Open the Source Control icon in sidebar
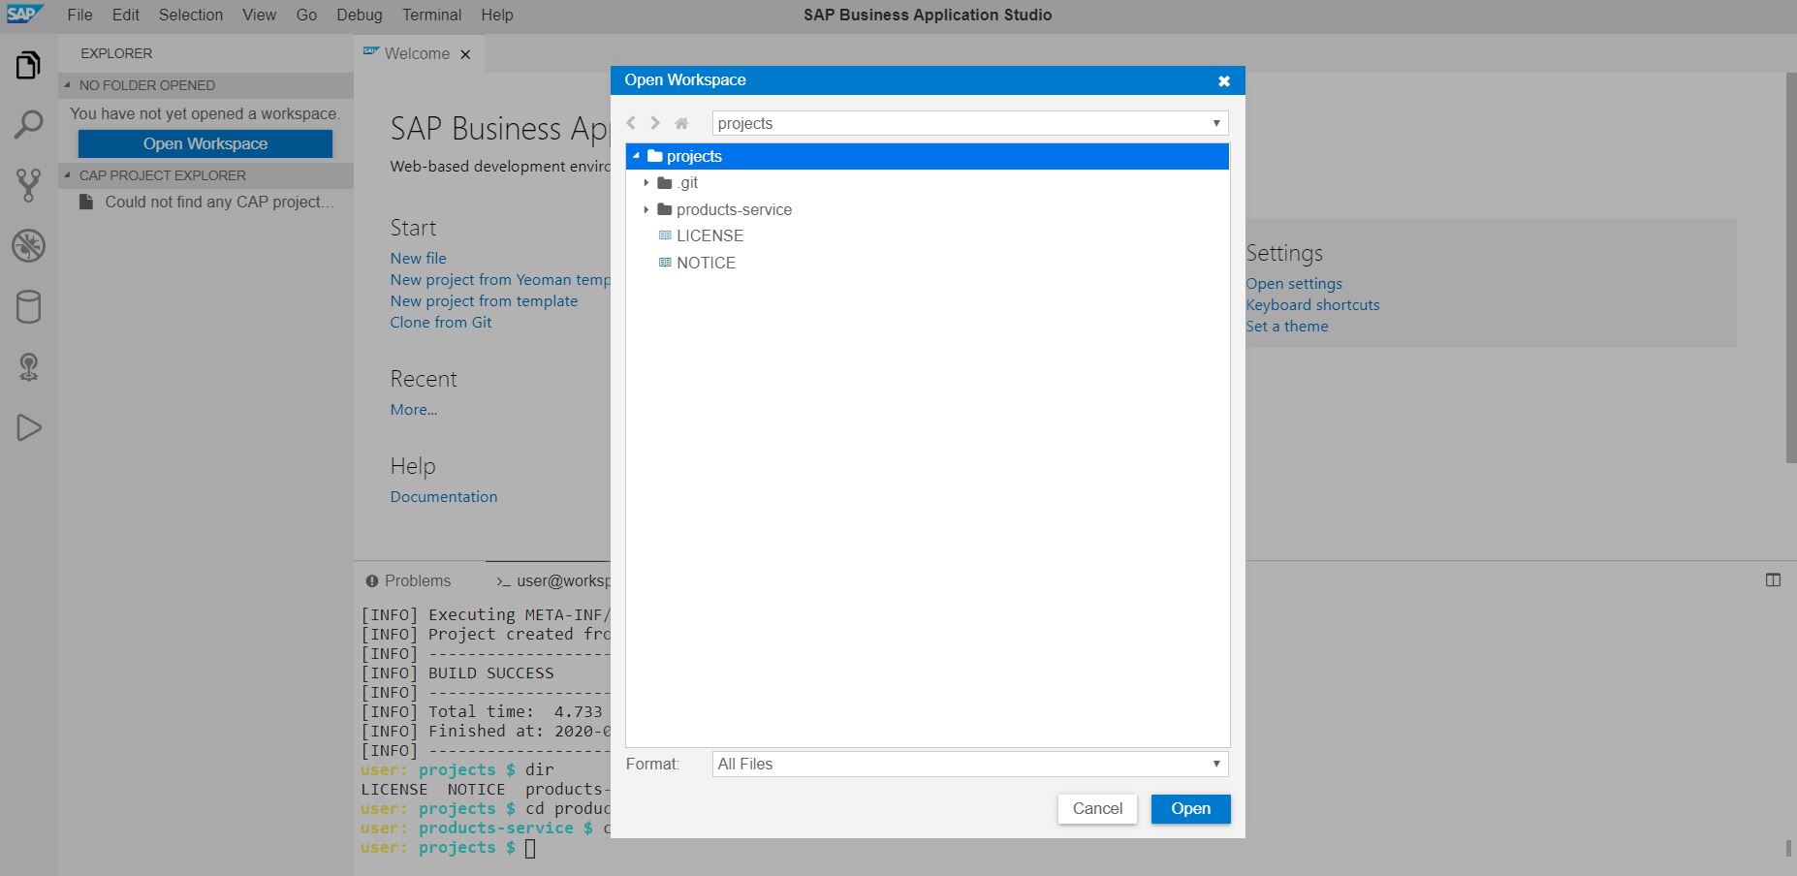Screen dimensions: 1797x876 click(x=28, y=185)
